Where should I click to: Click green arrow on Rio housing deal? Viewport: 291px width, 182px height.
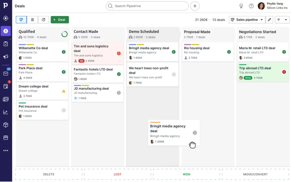(229, 52)
